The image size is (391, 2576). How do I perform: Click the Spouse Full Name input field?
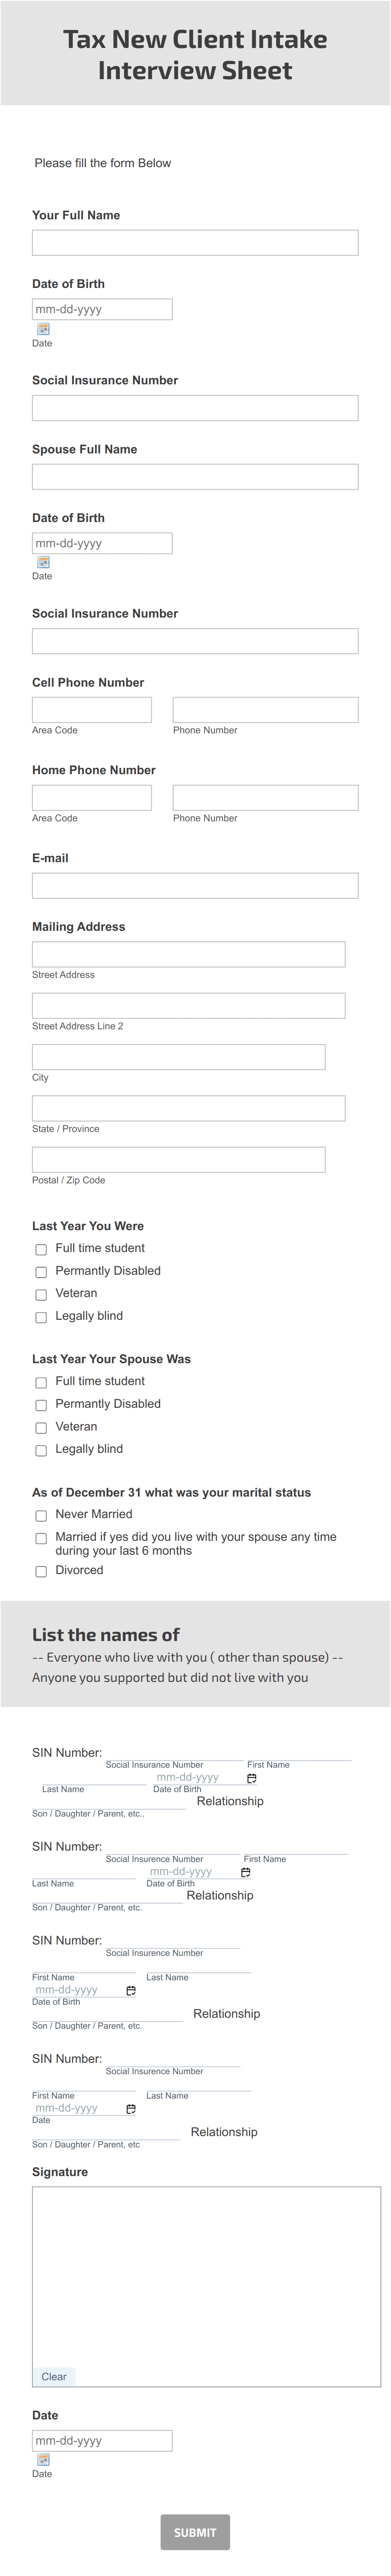[195, 477]
